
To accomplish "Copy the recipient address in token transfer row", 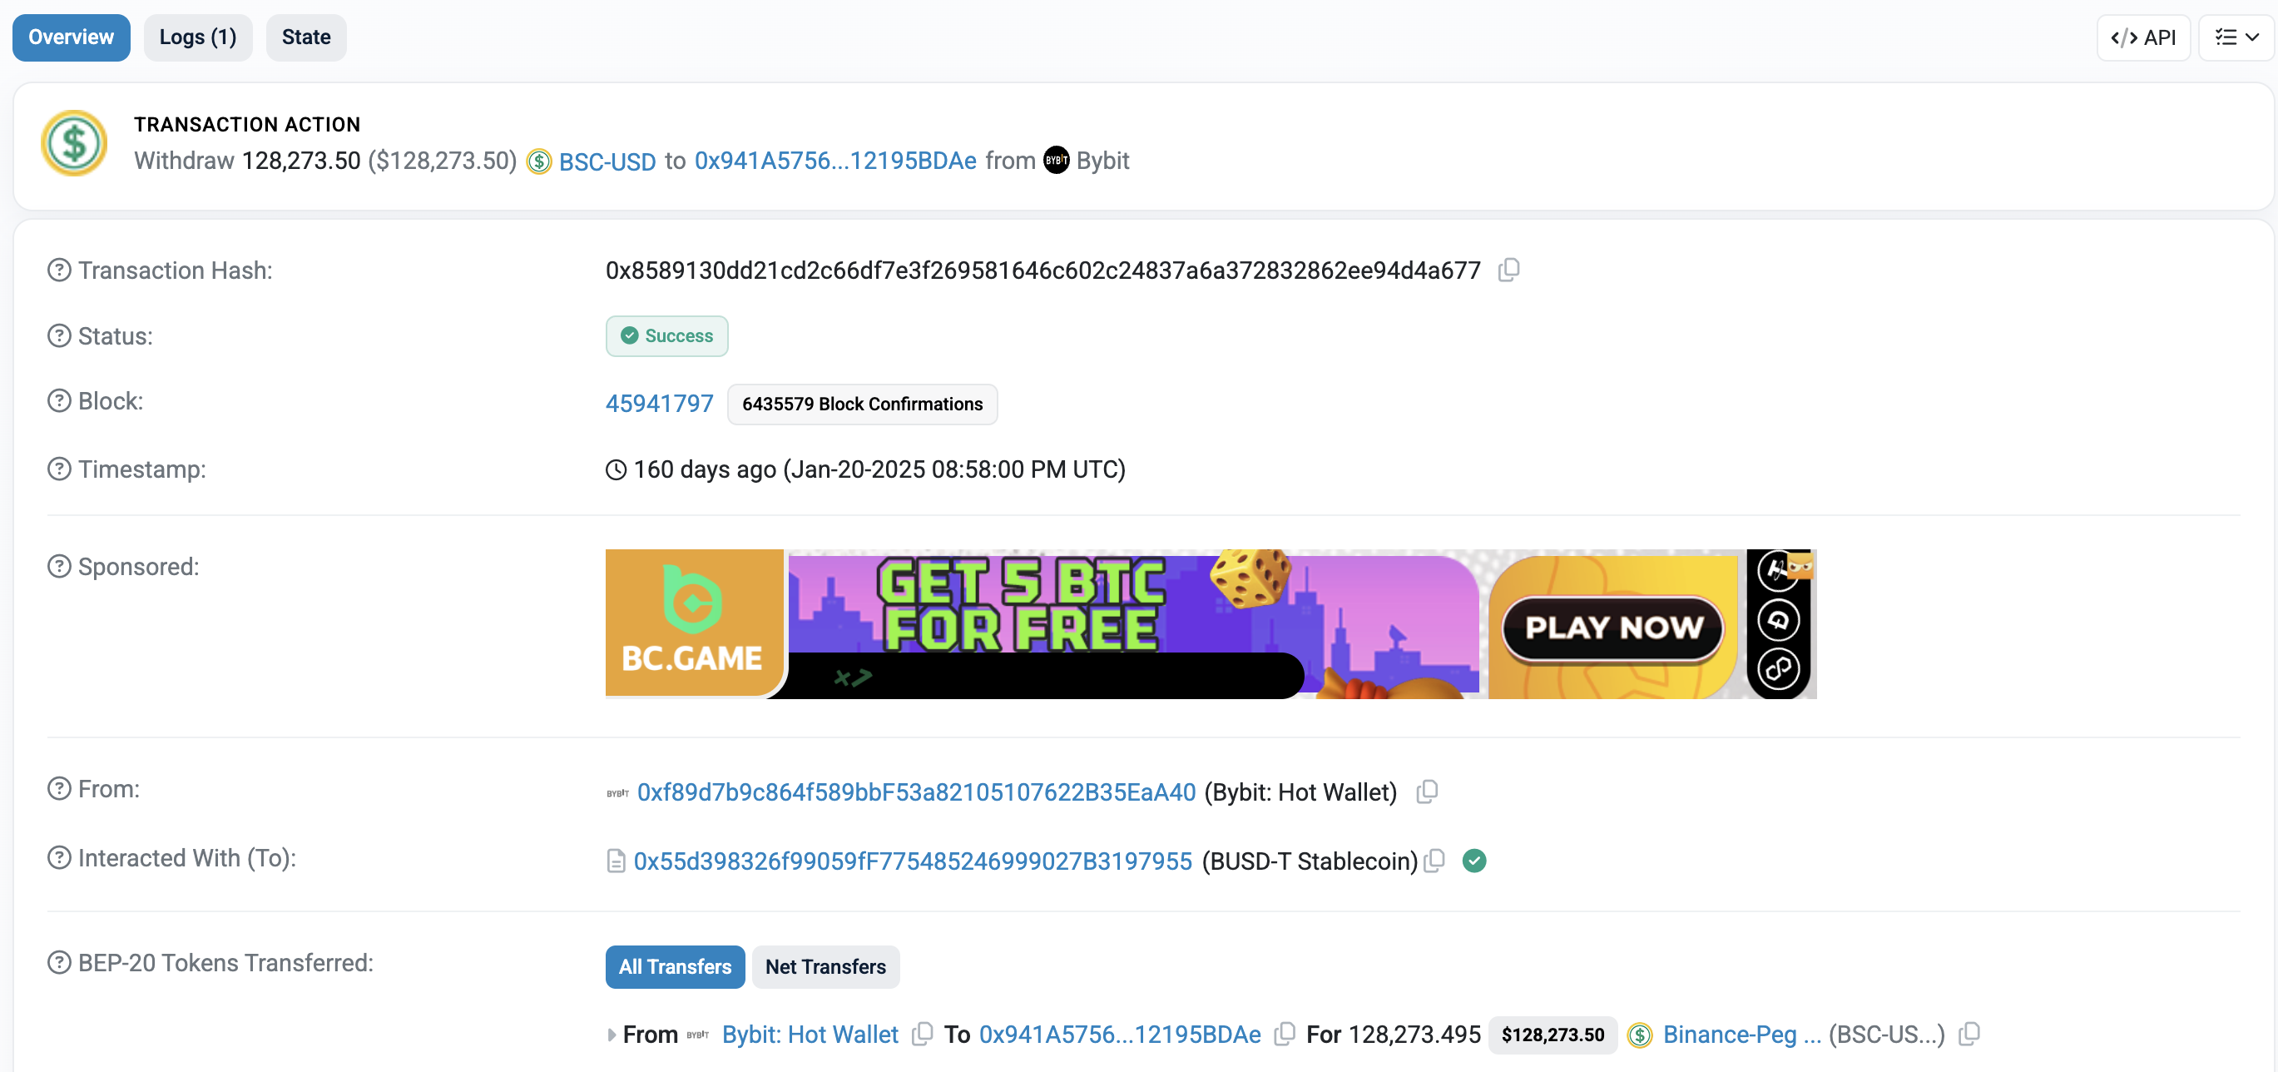I will coord(1284,1034).
